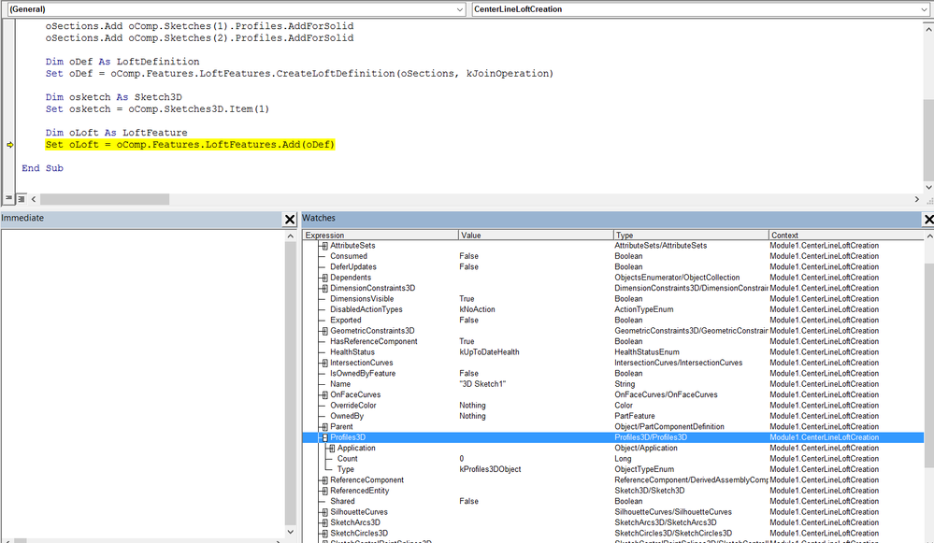
Task: Expand the SketchCircles3D node
Action: pyautogui.click(x=324, y=534)
